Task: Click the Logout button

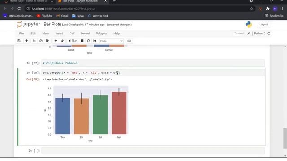Action: point(263,25)
